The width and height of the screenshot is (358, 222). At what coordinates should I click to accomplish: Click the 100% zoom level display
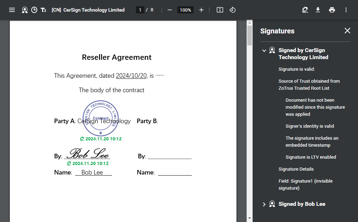185,10
